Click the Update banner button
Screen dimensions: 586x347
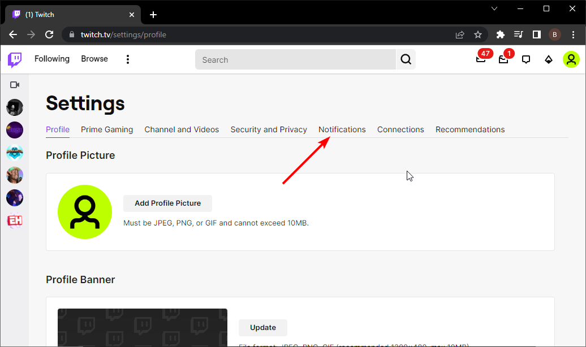pos(262,327)
